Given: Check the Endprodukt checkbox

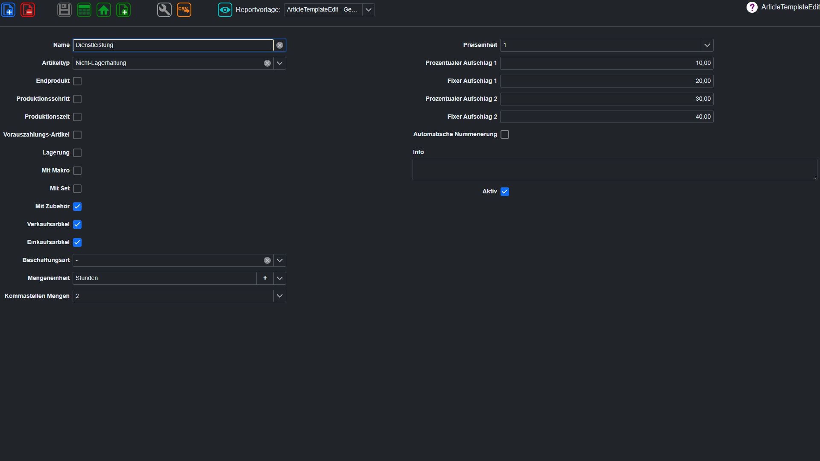Looking at the screenshot, I should tap(77, 81).
